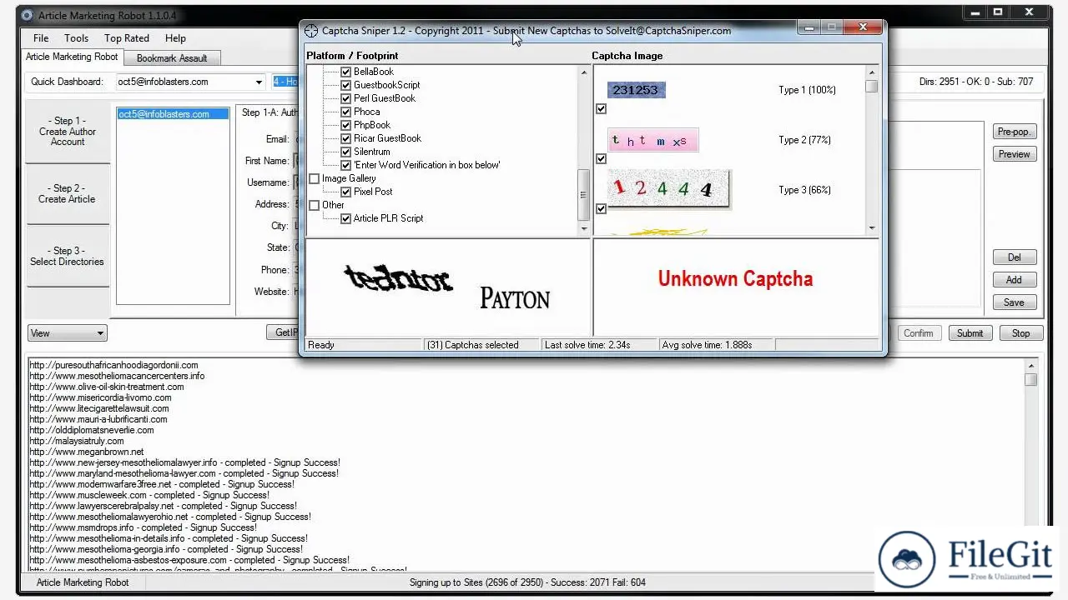The width and height of the screenshot is (1068, 600).
Task: Click the captcha image list scroll down arrow
Action: [x=872, y=228]
